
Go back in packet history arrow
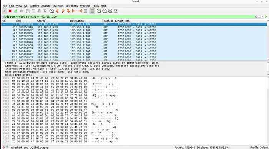point(57,11)
